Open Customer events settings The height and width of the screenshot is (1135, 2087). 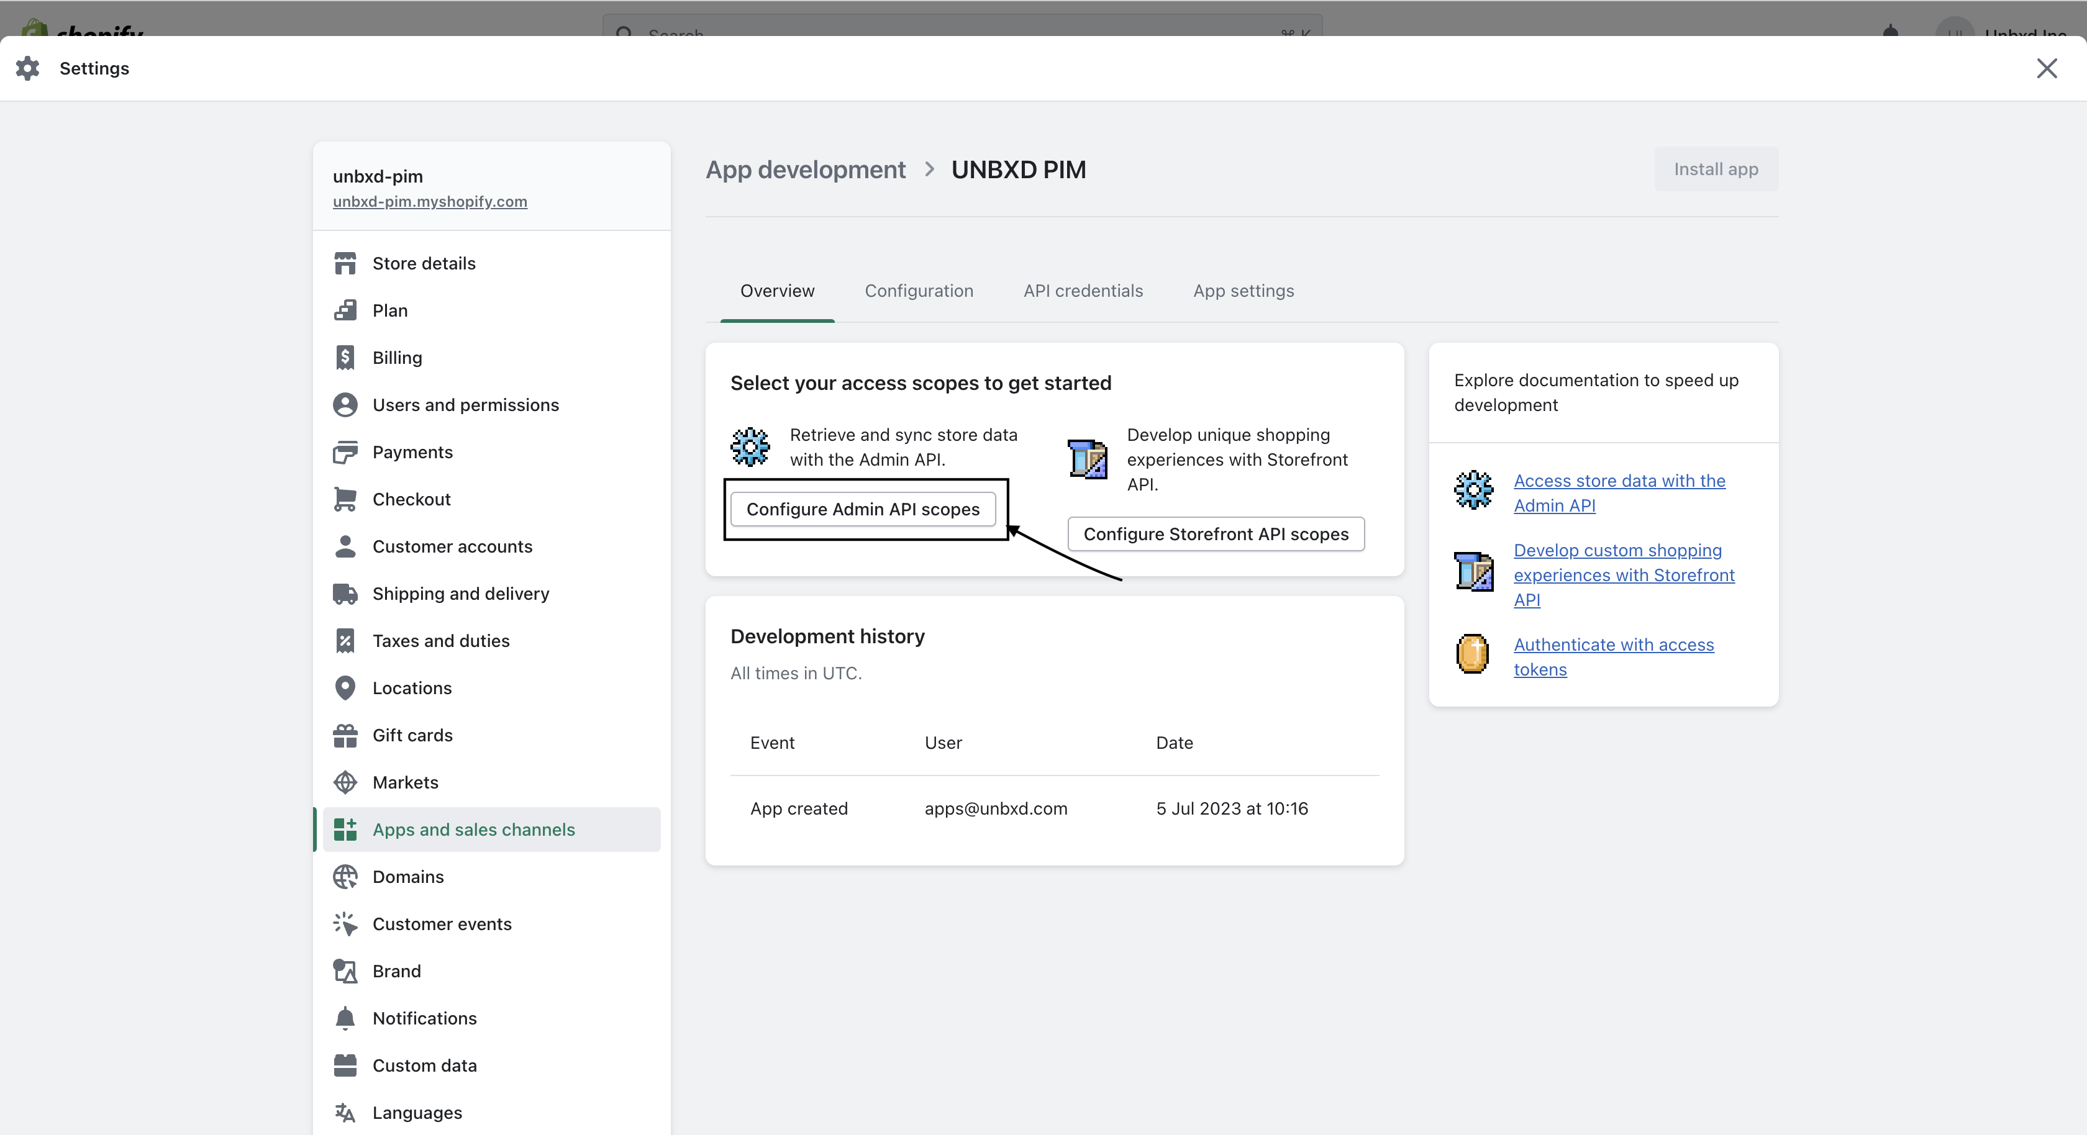(491, 923)
